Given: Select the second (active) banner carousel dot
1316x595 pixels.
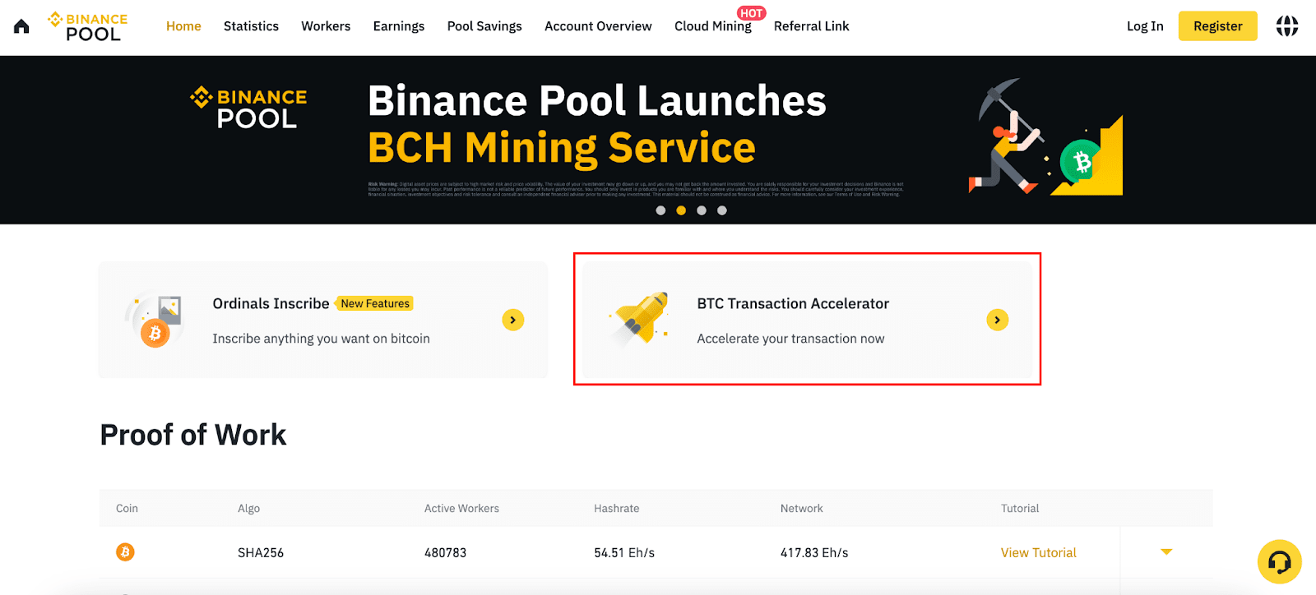Looking at the screenshot, I should tap(681, 210).
